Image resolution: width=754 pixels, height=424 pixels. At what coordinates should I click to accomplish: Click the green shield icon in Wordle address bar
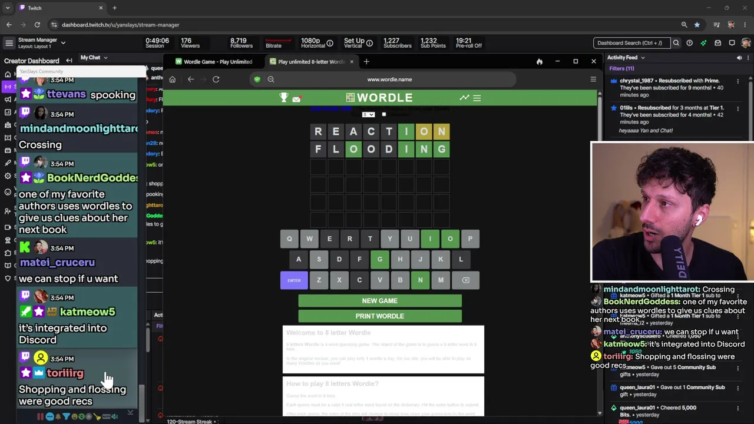[x=257, y=79]
